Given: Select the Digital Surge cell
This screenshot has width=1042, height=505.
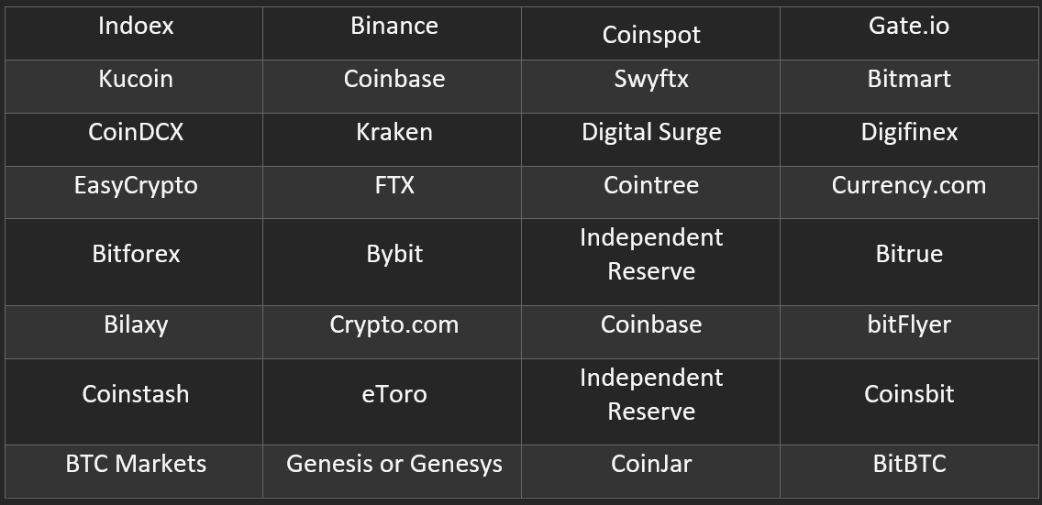Looking at the screenshot, I should (650, 139).
